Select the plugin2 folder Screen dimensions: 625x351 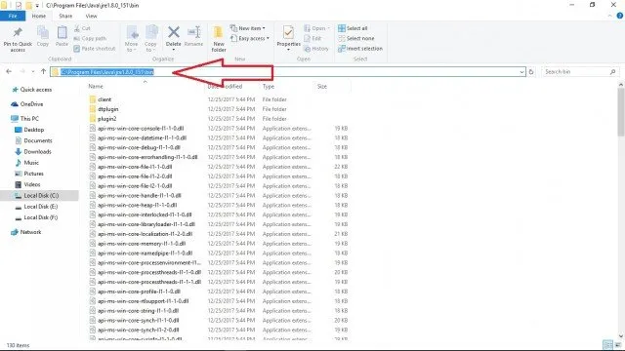pyautogui.click(x=106, y=119)
